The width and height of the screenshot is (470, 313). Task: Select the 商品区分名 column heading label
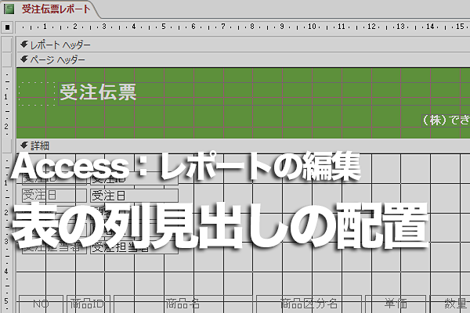[x=309, y=304]
